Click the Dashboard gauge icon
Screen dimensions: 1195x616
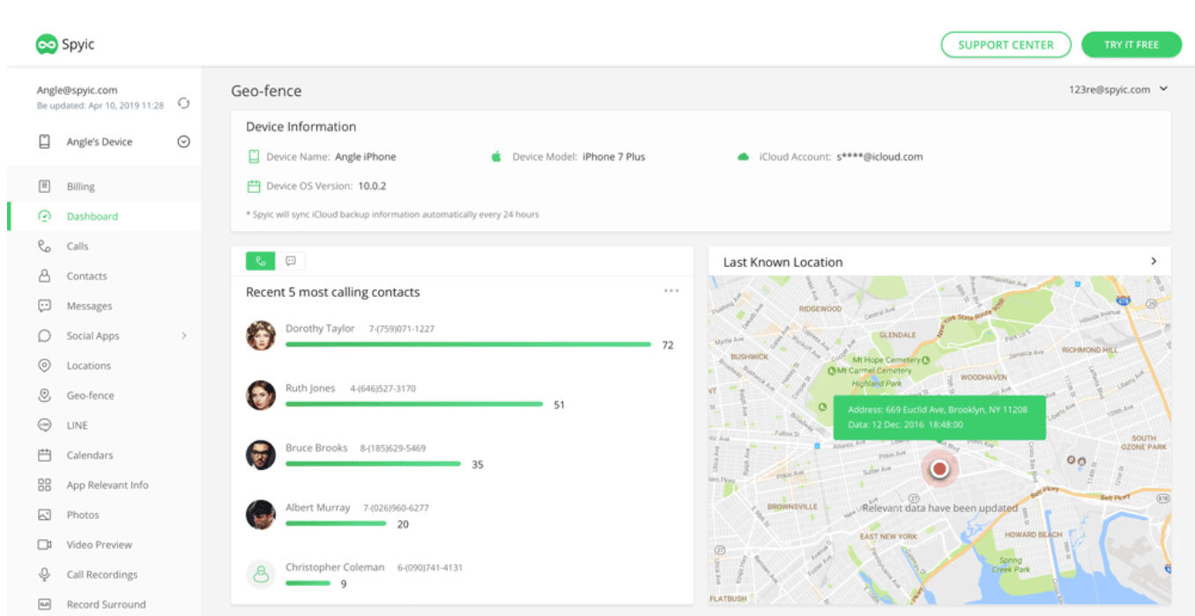point(44,216)
